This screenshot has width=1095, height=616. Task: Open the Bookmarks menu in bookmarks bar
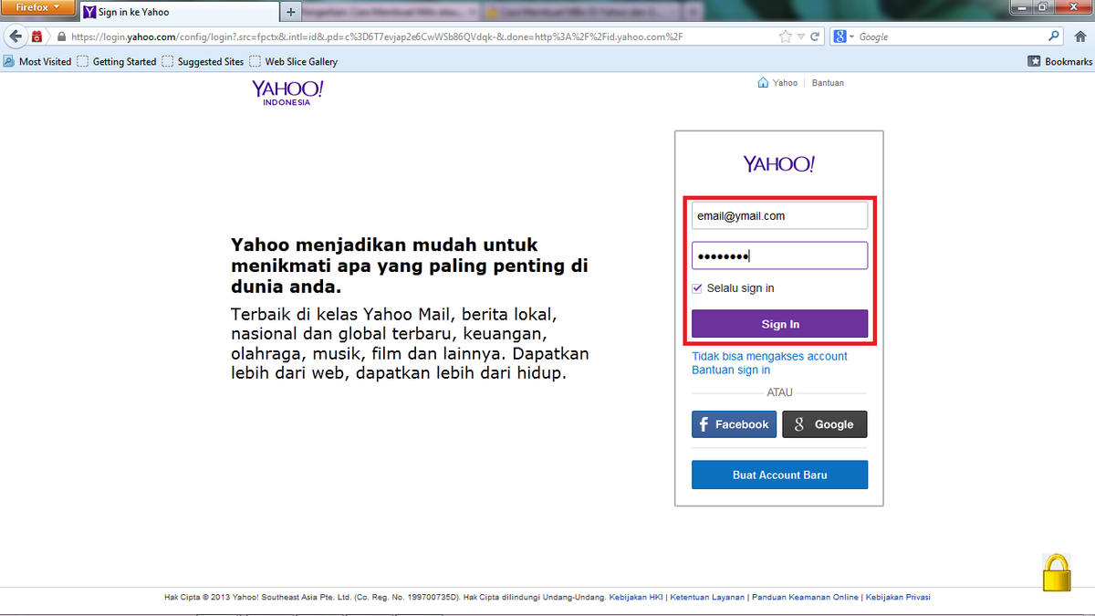pos(1059,61)
